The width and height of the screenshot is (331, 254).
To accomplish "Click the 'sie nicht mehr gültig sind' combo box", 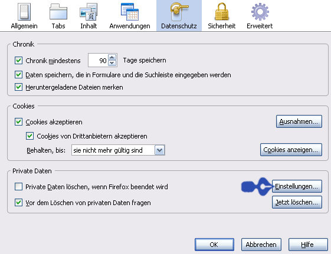I will click(x=118, y=150).
